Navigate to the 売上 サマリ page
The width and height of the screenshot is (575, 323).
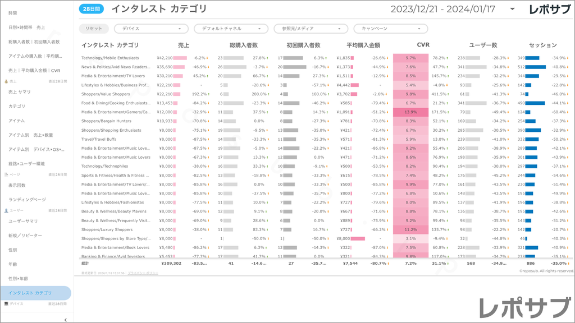click(20, 91)
